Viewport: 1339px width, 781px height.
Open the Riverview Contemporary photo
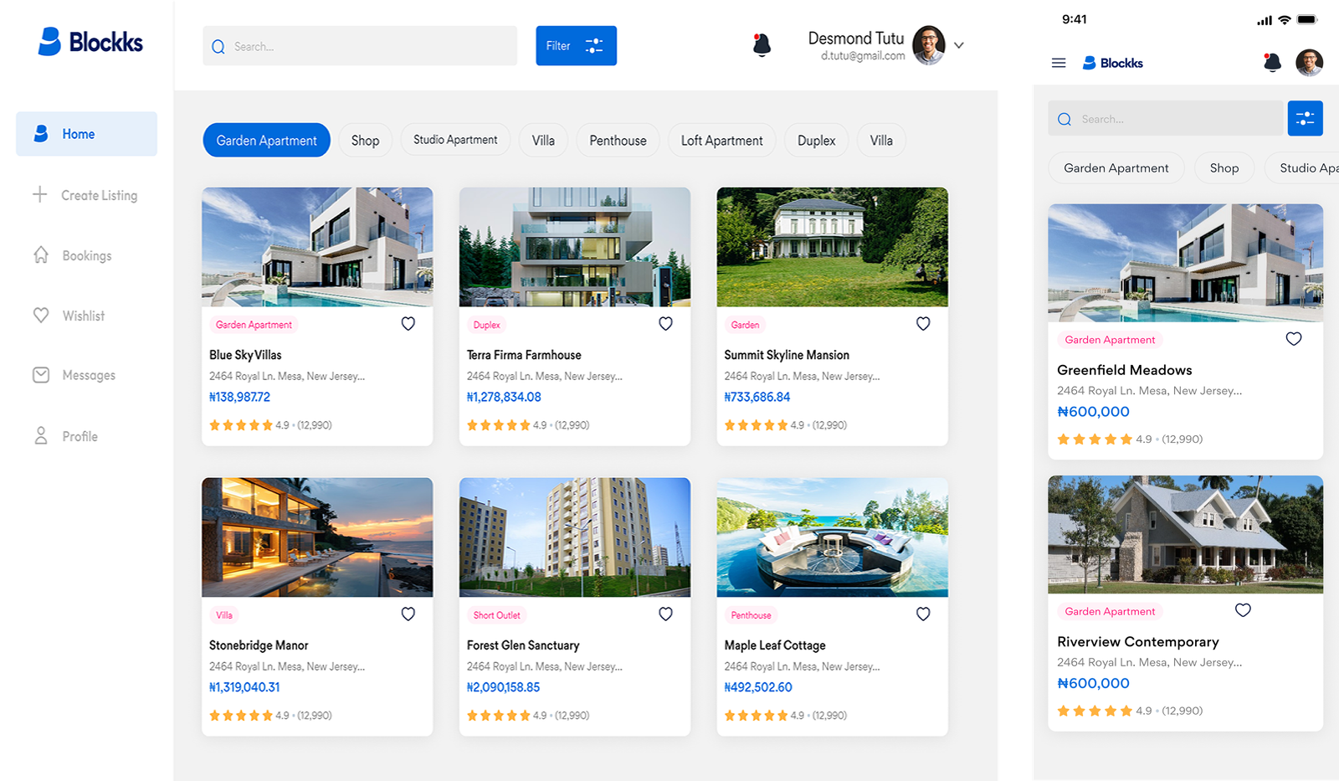tap(1185, 535)
